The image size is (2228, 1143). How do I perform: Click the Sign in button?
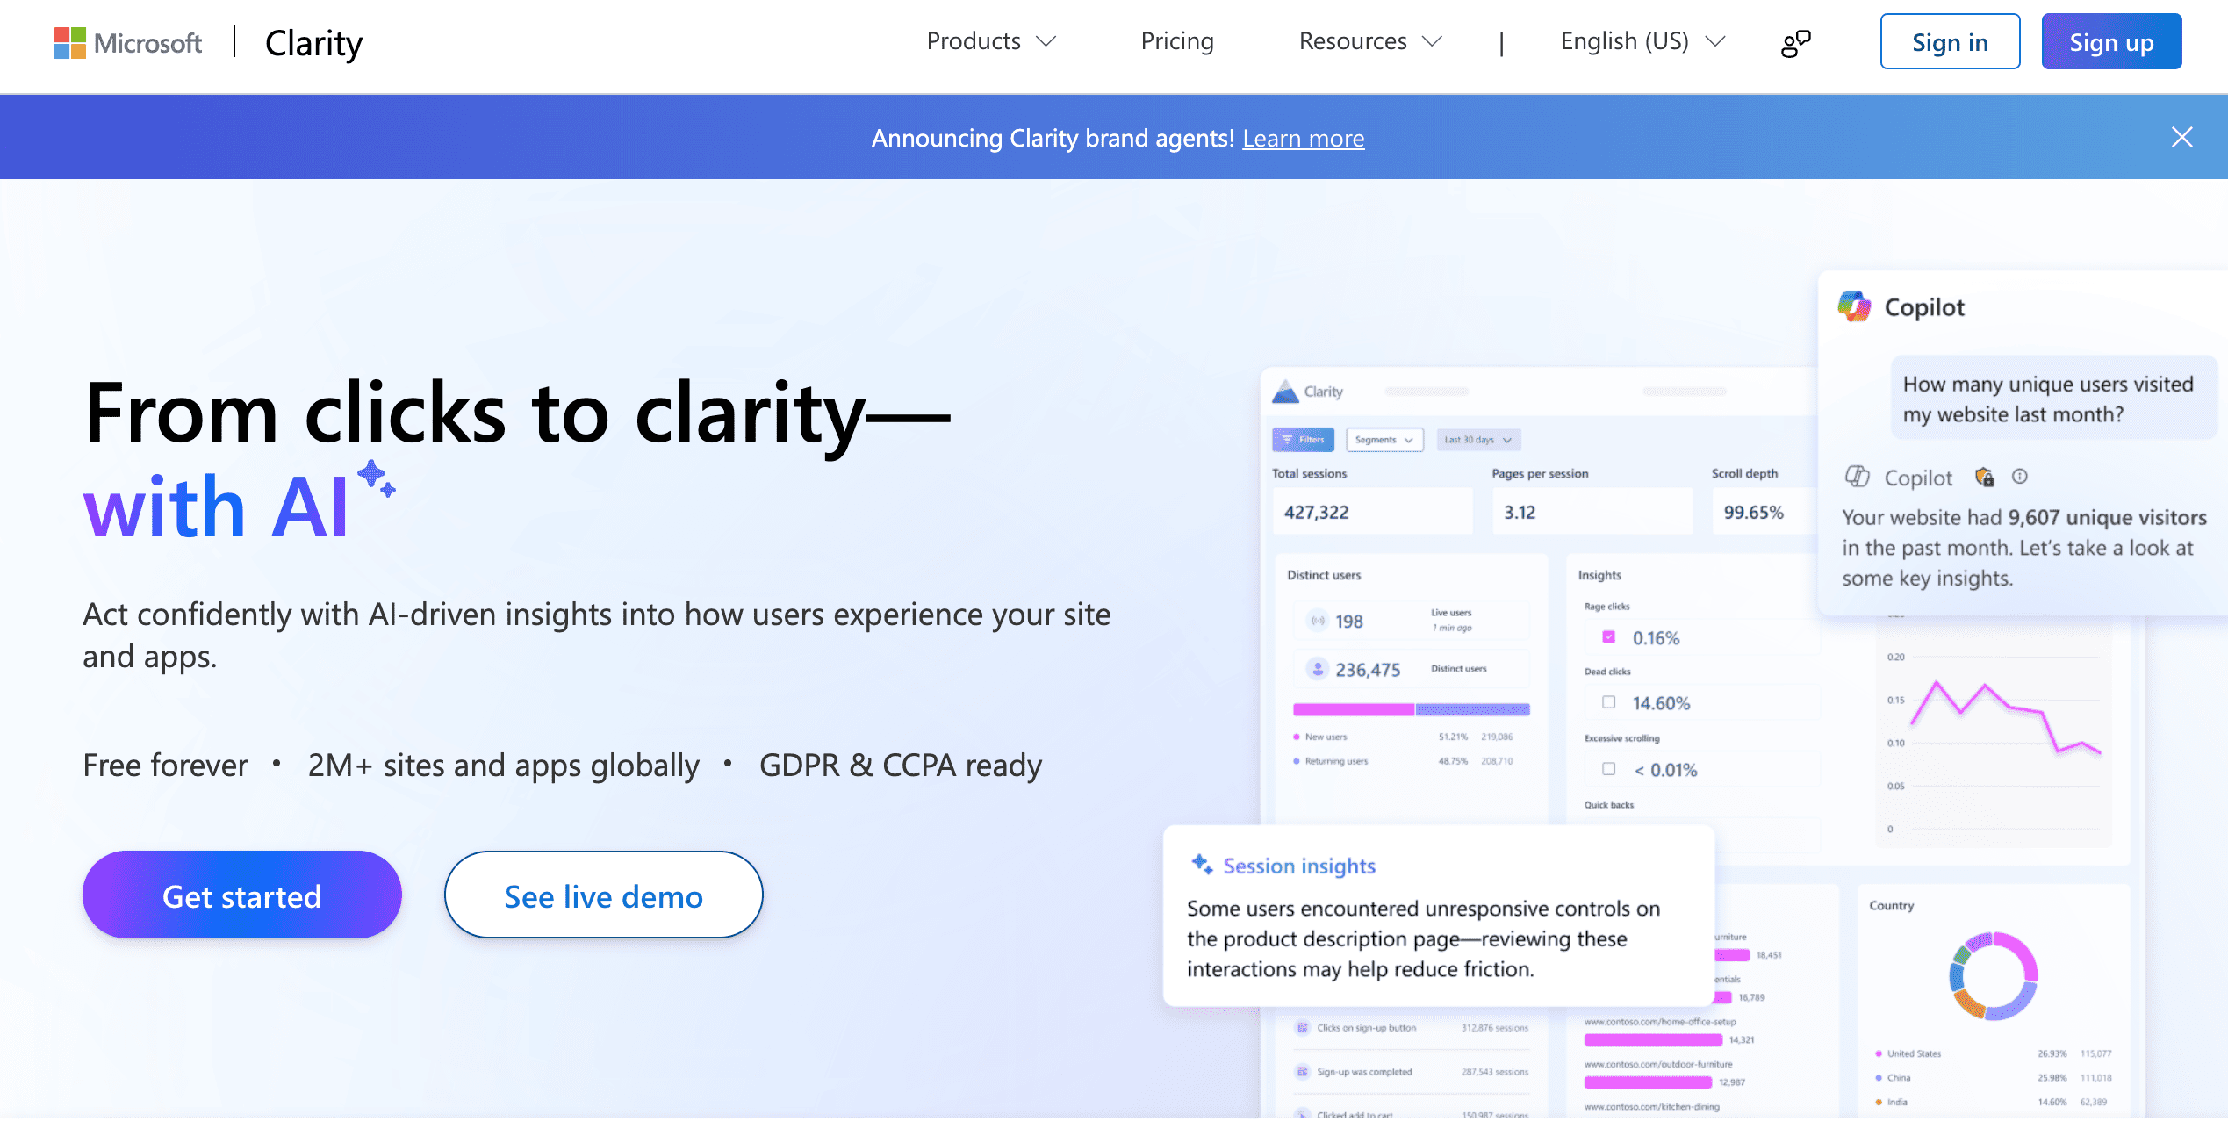1950,41
